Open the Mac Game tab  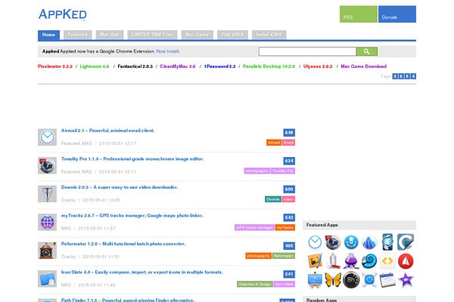(197, 35)
